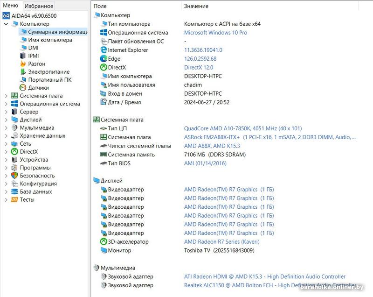Open the Edge version 126.0.2592.68 link
This screenshot has width=373, height=297.
pos(200,58)
